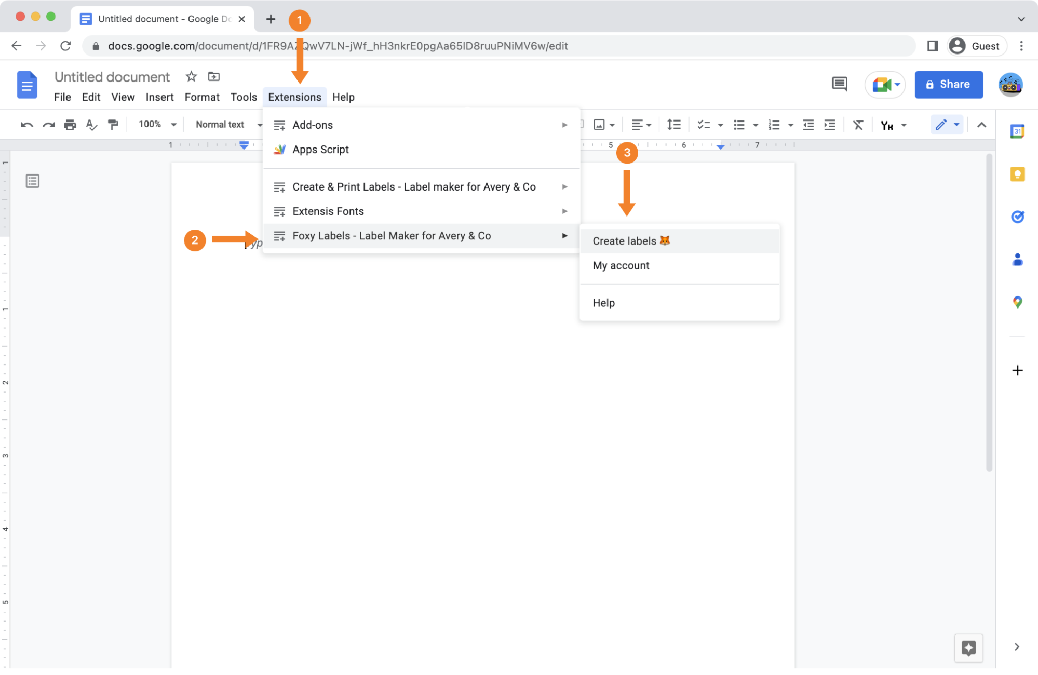Open the zoom 100% dropdown

click(157, 125)
